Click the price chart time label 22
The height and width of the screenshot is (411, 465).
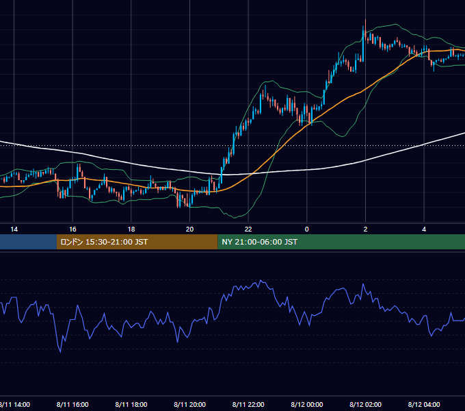248,229
